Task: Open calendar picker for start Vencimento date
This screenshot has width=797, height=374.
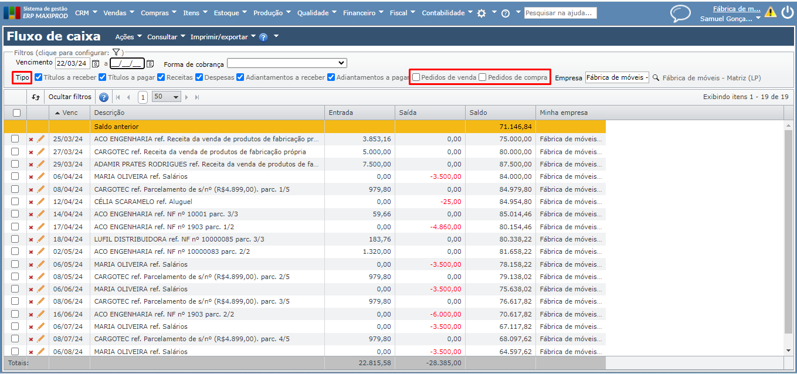Action: 96,63
